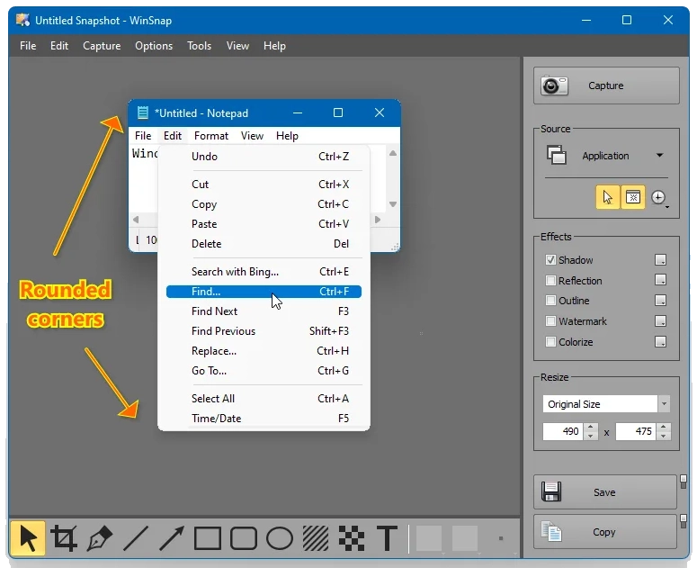Open the Tools menu
The height and width of the screenshot is (568, 697).
[199, 46]
